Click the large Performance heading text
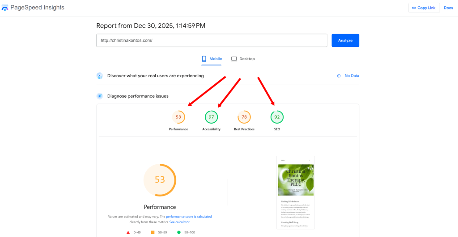The image size is (458, 237). tap(160, 207)
